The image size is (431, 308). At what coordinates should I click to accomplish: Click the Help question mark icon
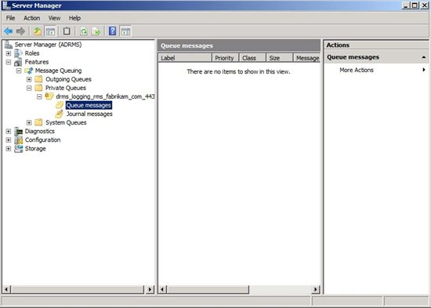tap(112, 31)
